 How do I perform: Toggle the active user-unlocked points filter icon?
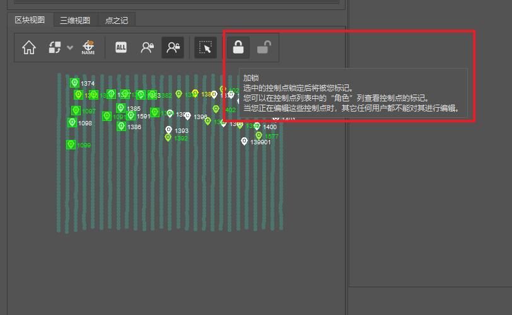click(x=173, y=48)
